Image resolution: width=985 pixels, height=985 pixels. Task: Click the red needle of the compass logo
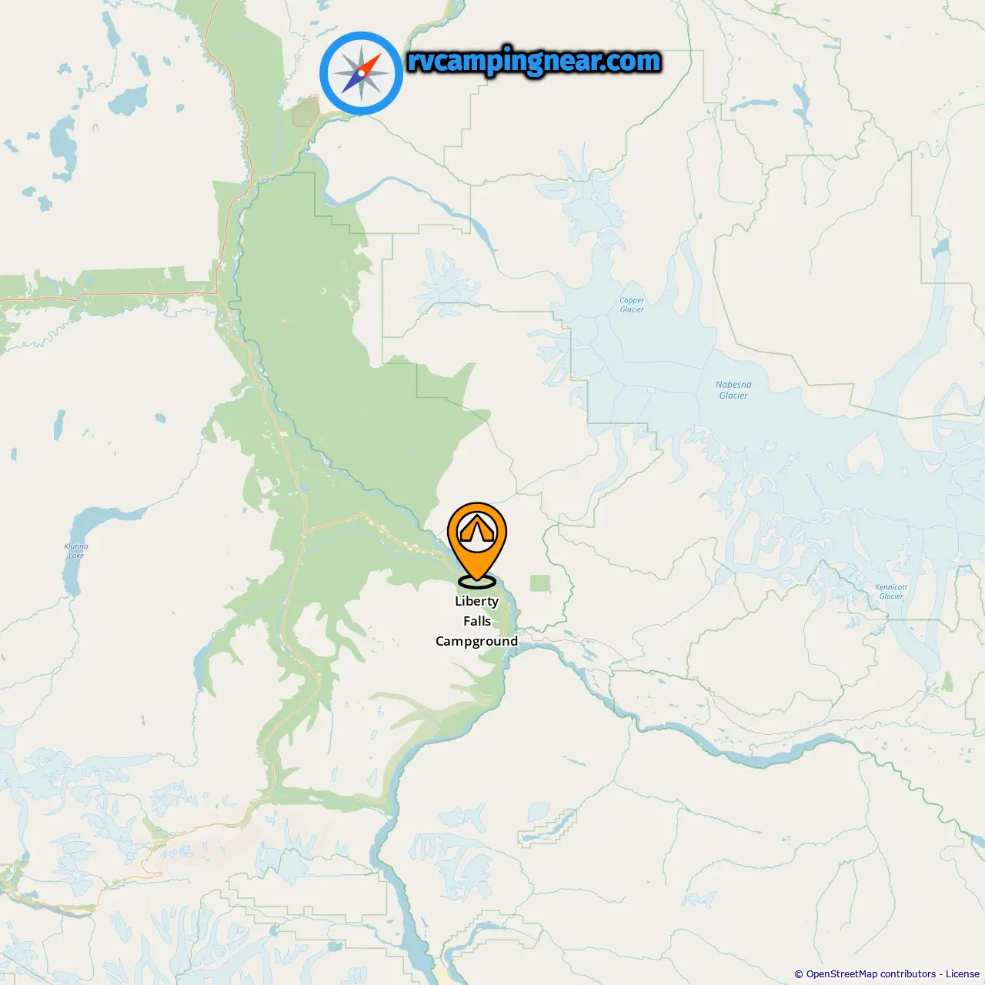pos(370,65)
